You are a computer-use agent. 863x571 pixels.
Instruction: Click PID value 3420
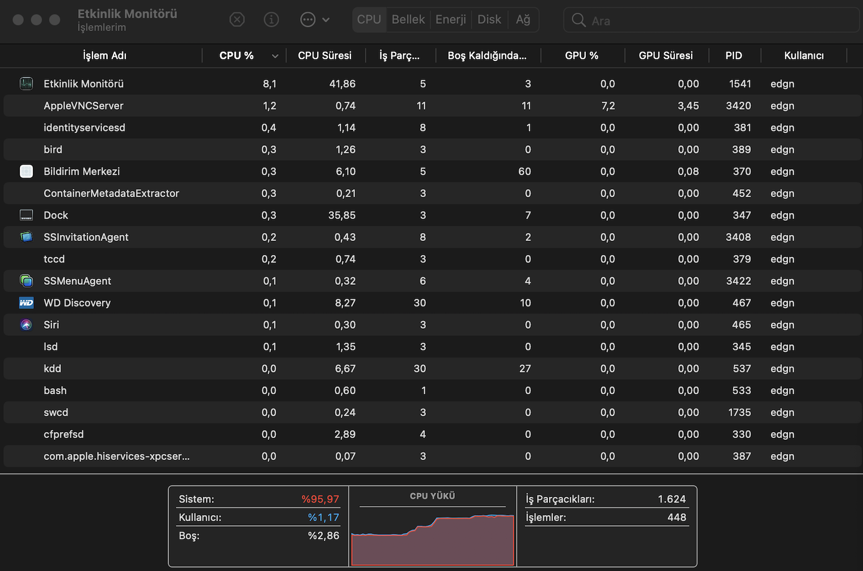[738, 105]
